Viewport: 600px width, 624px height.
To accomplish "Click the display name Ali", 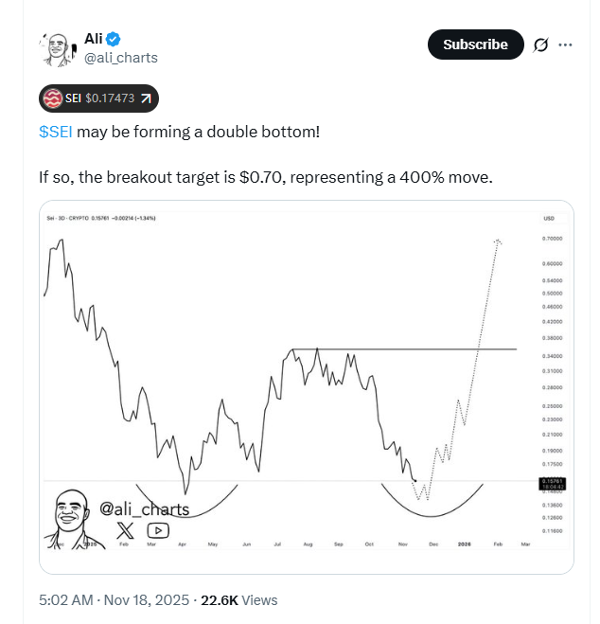I will tap(94, 39).
